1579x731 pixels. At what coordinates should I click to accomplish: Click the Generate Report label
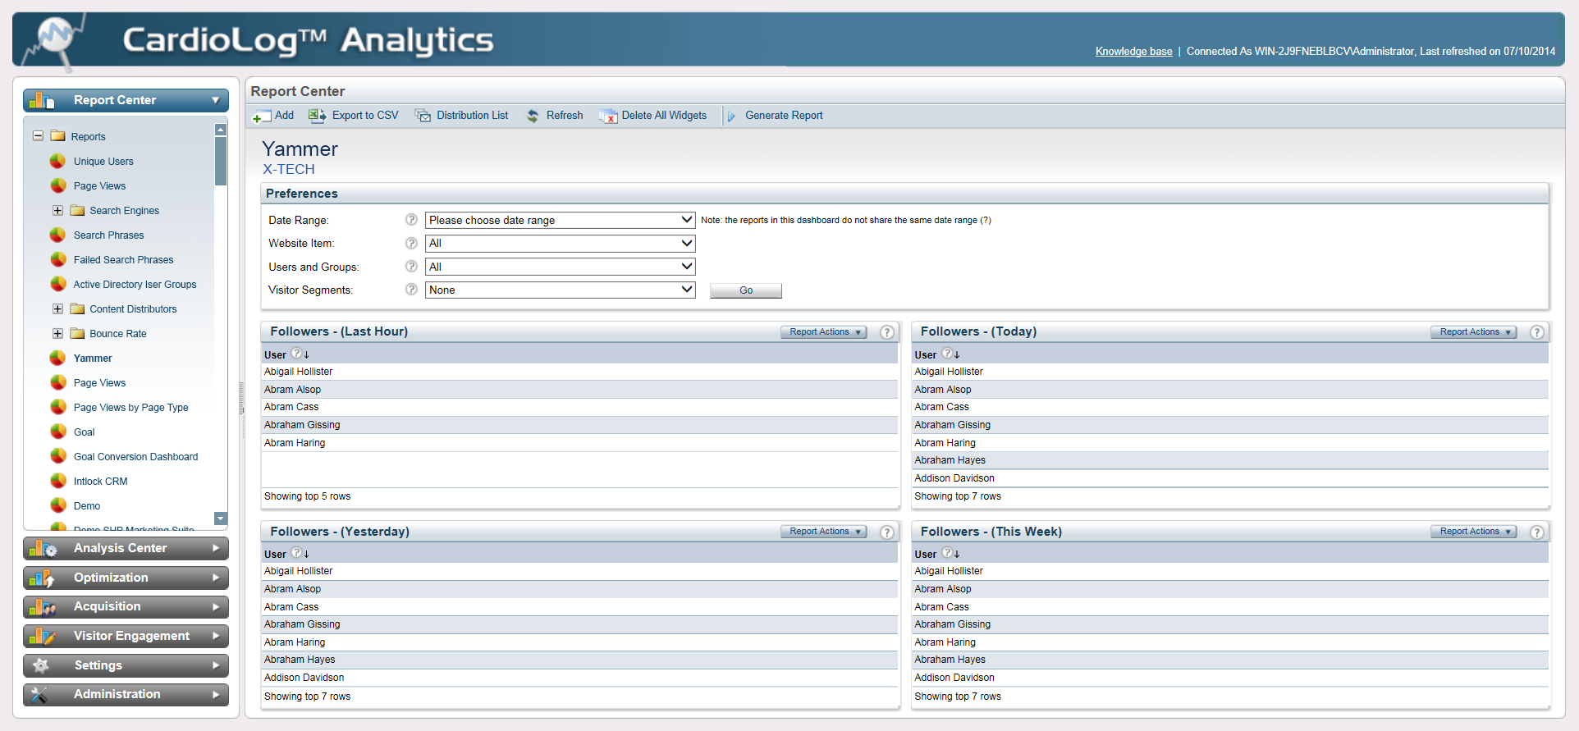pos(784,116)
